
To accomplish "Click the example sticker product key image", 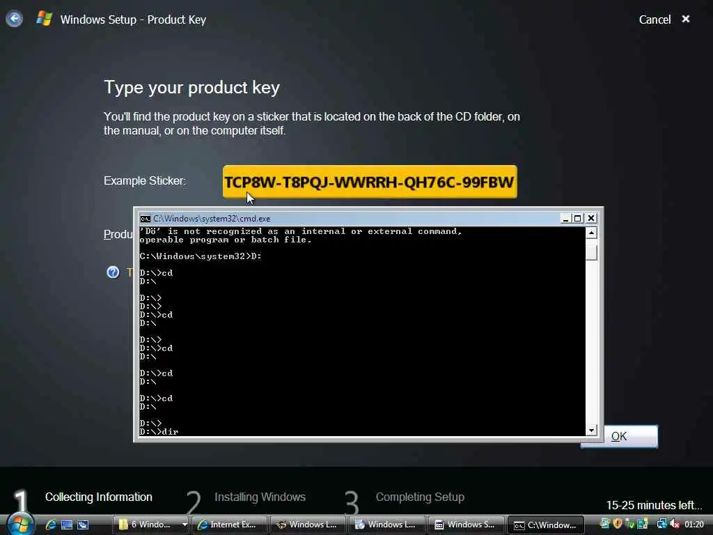I will 370,182.
